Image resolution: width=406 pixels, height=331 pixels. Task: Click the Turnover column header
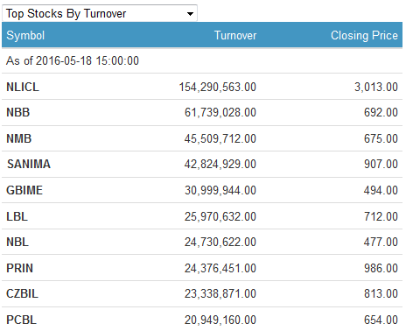(235, 36)
